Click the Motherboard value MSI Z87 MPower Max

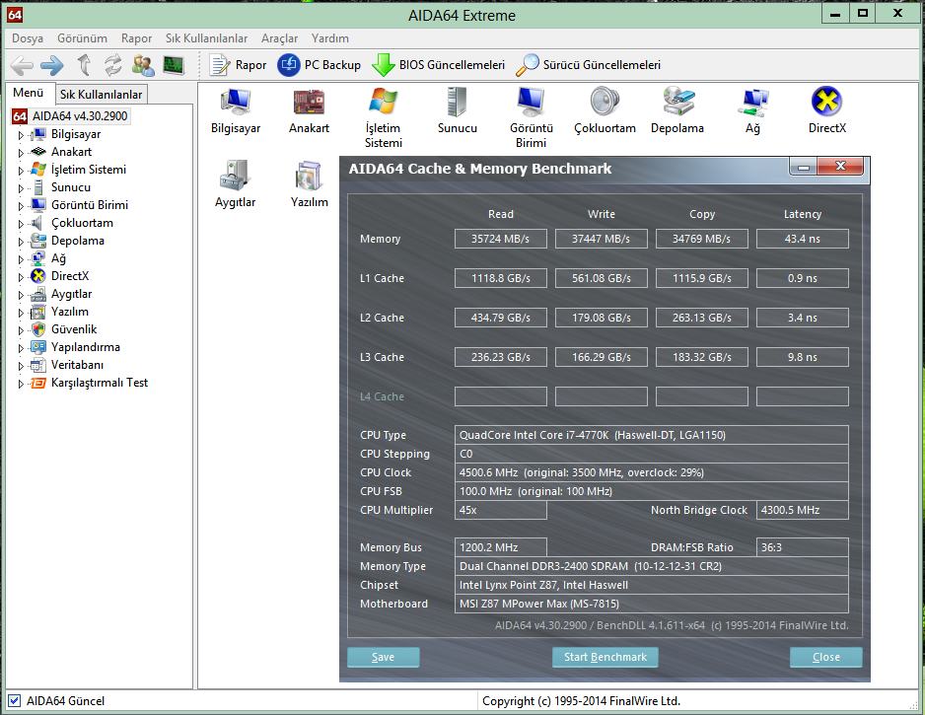tap(651, 604)
